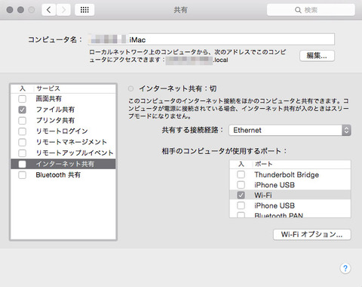The image size is (362, 287).
Task: Select ファイル共有 service row
Action: pos(63,110)
